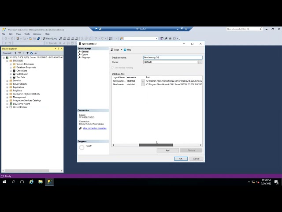Screen dimensions: 282x212
Task: Expand the Always On High Availability node
Action: tap(7, 94)
